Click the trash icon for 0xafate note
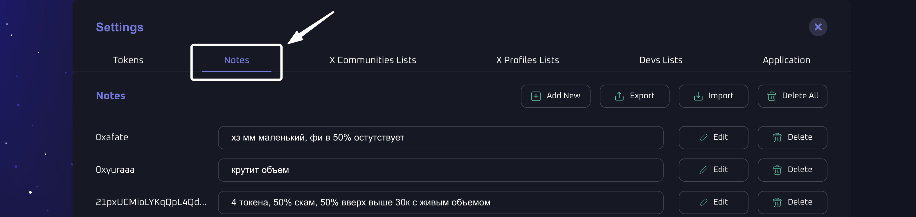 pos(777,138)
